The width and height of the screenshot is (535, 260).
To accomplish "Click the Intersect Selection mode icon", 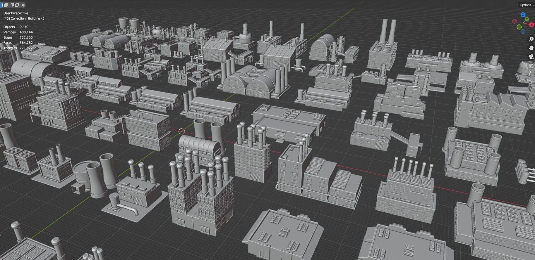I will pyautogui.click(x=23, y=5).
